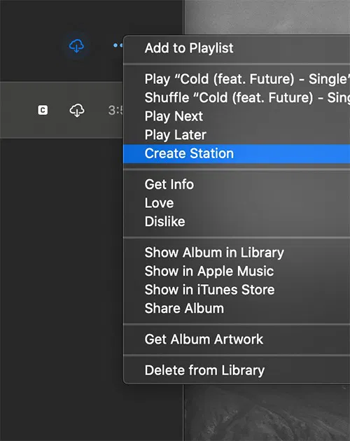Select Get Album Artwork
This screenshot has width=350, height=441.
[237, 339]
